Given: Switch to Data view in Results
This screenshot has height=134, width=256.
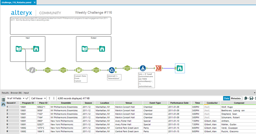Looking at the screenshot, I should 227,98.
